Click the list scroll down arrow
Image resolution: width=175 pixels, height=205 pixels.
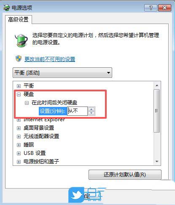point(157,162)
